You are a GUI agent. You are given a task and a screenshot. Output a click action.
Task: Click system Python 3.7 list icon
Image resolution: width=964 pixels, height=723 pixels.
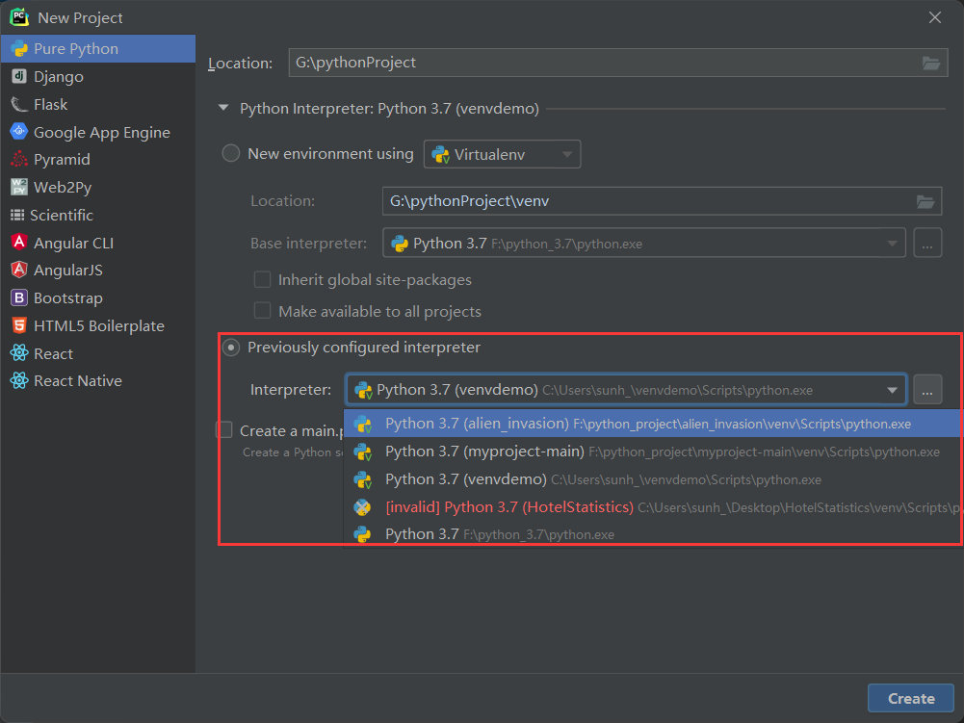click(362, 534)
